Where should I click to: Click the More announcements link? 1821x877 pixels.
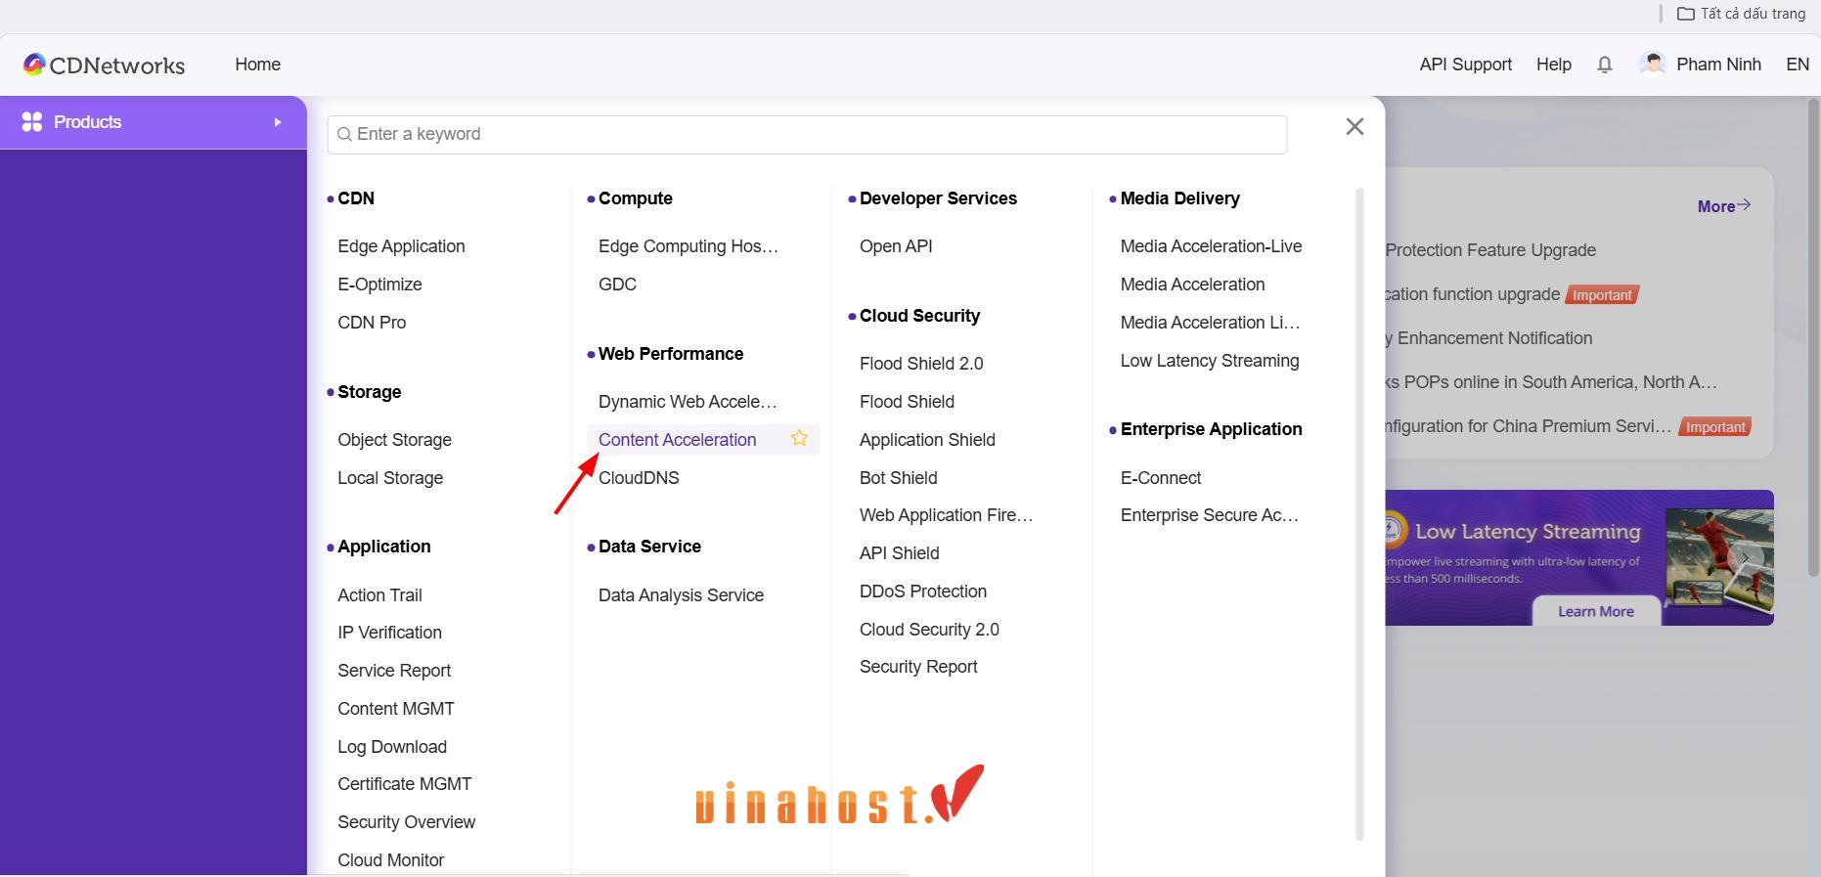[1723, 206]
